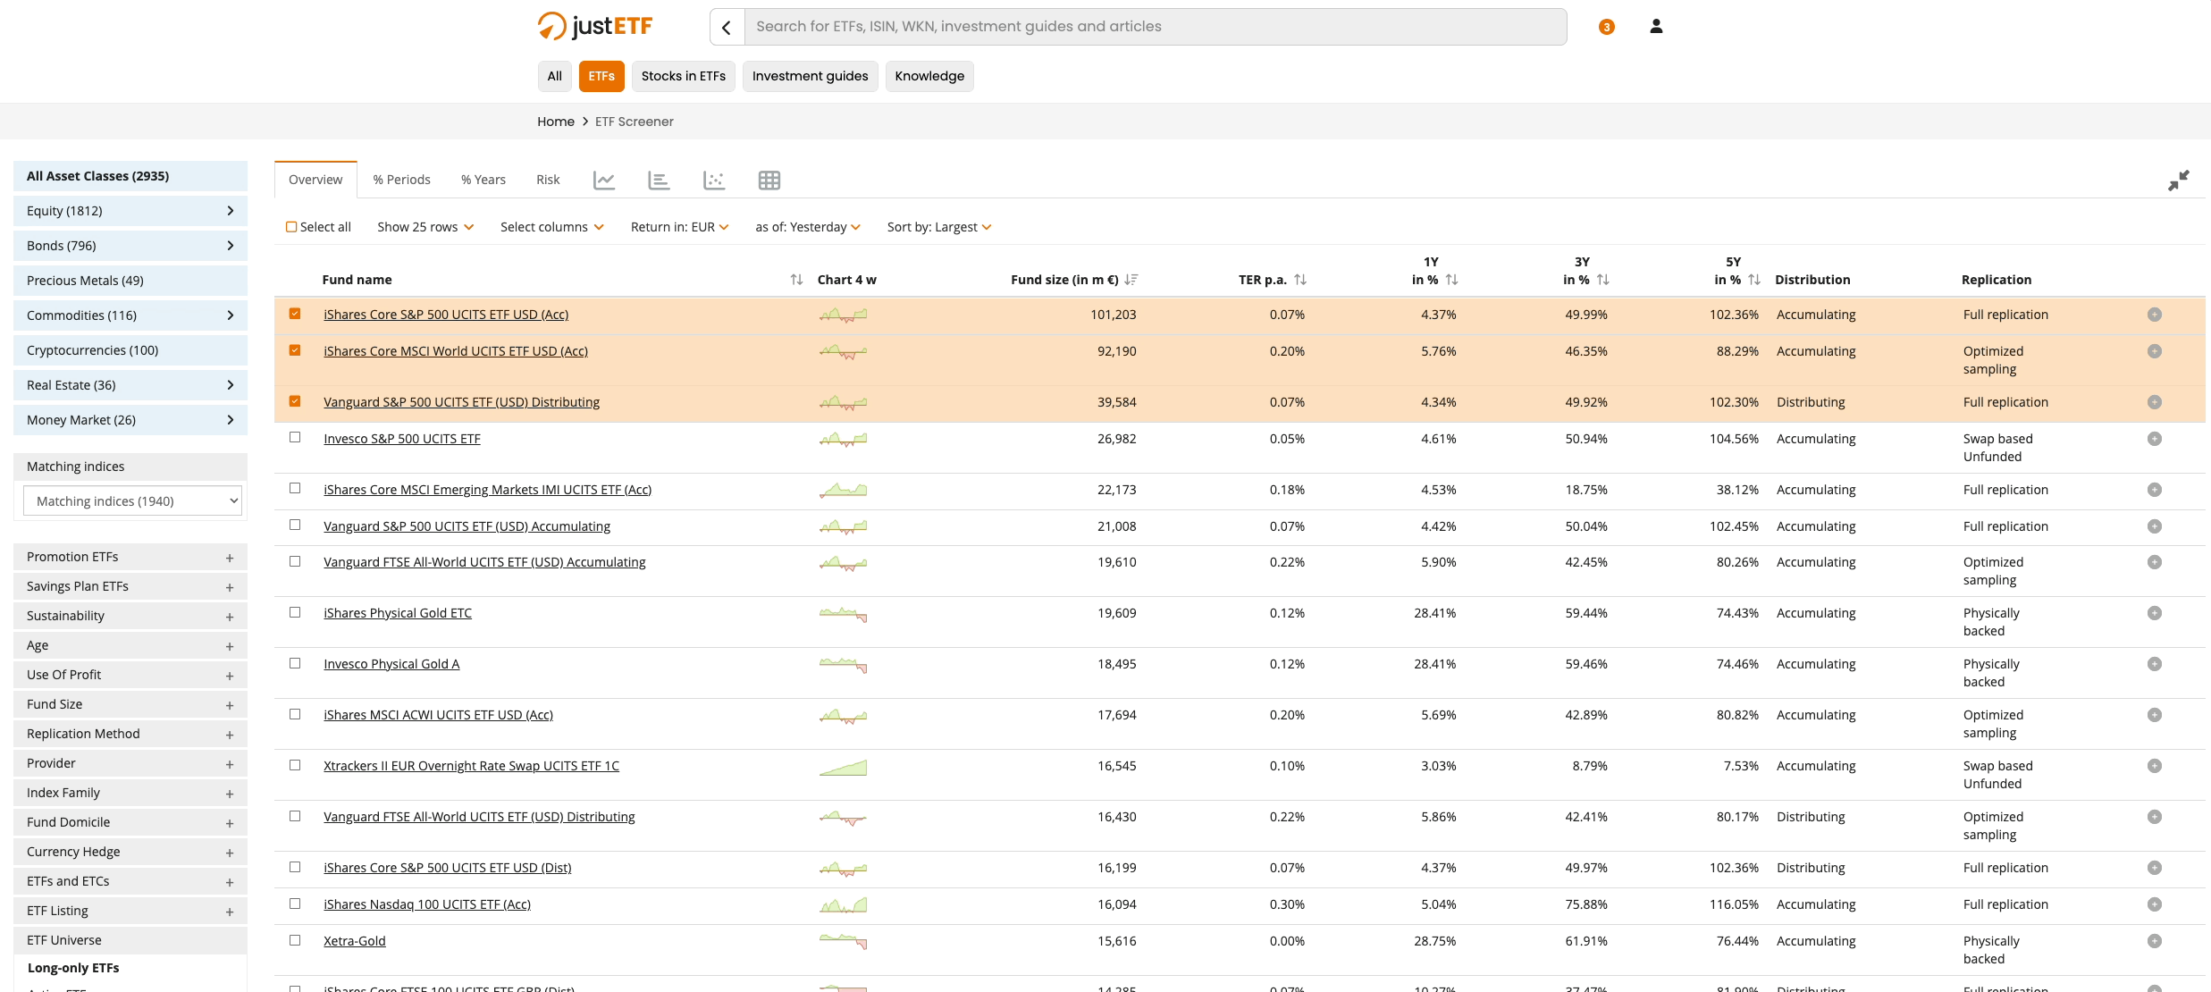Uncheck iShares Core S&P 500 Acc
Viewport: 2211px width, 992px height.
tap(295, 314)
